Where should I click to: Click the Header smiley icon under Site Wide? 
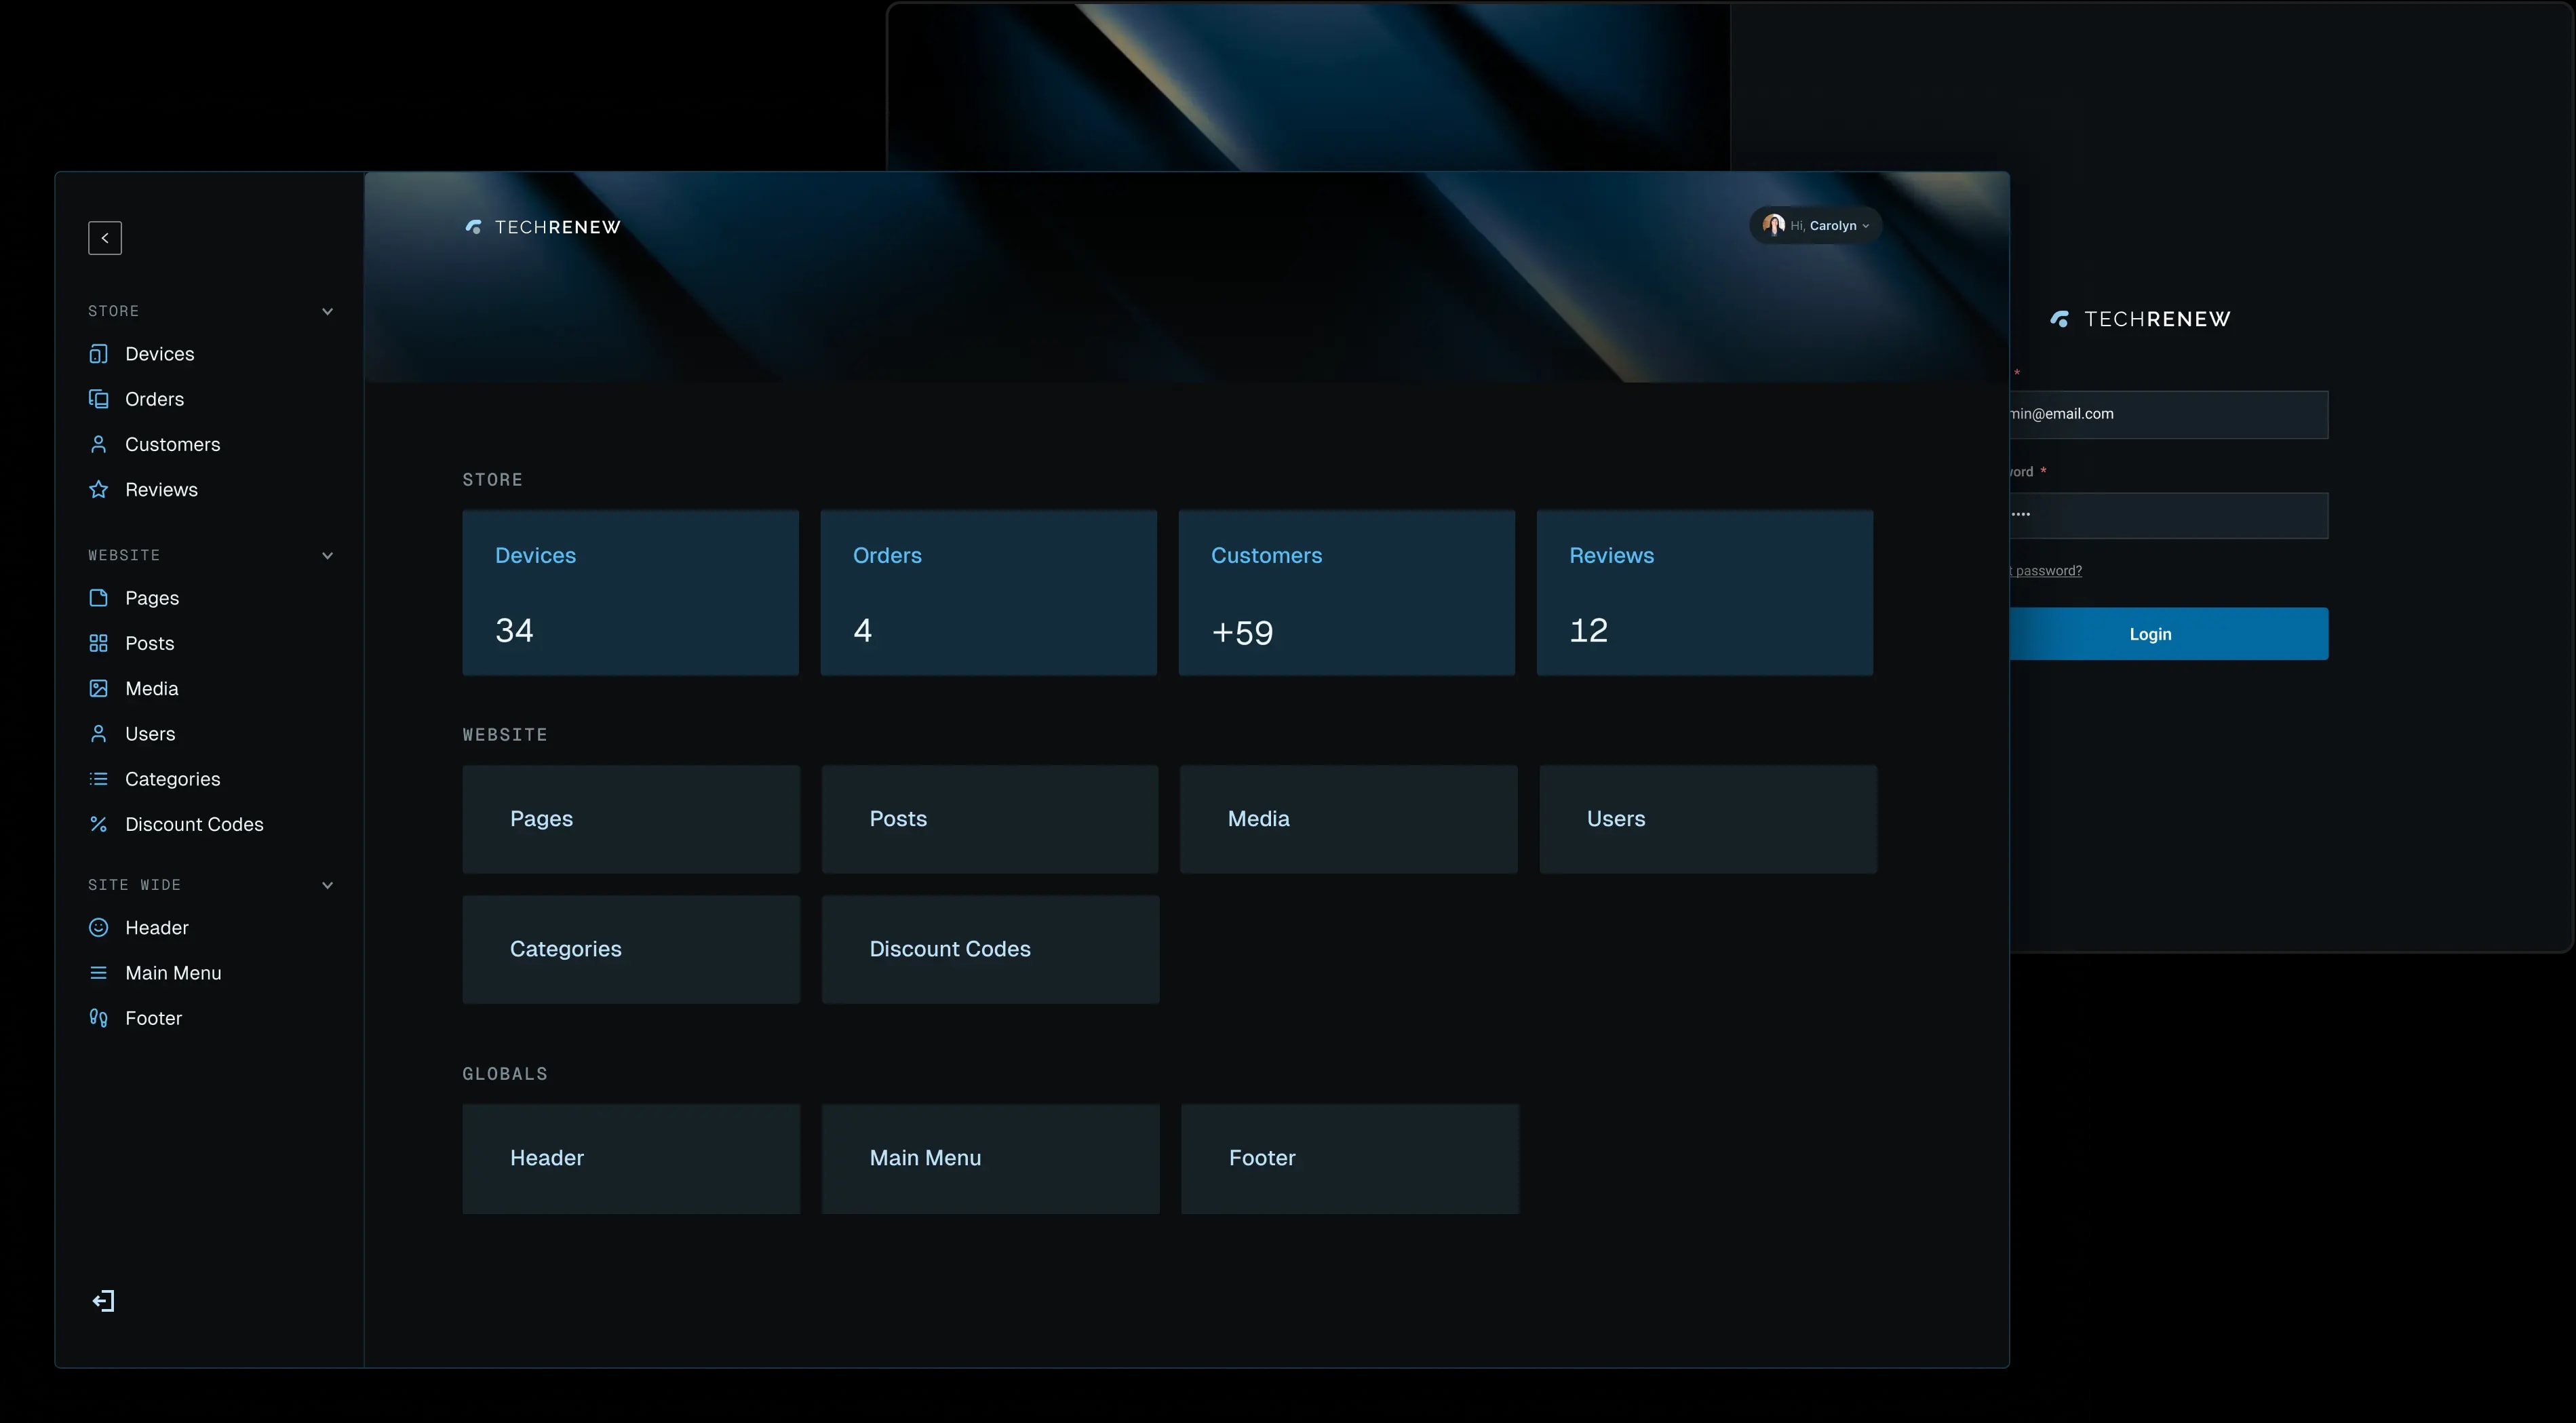(100, 928)
